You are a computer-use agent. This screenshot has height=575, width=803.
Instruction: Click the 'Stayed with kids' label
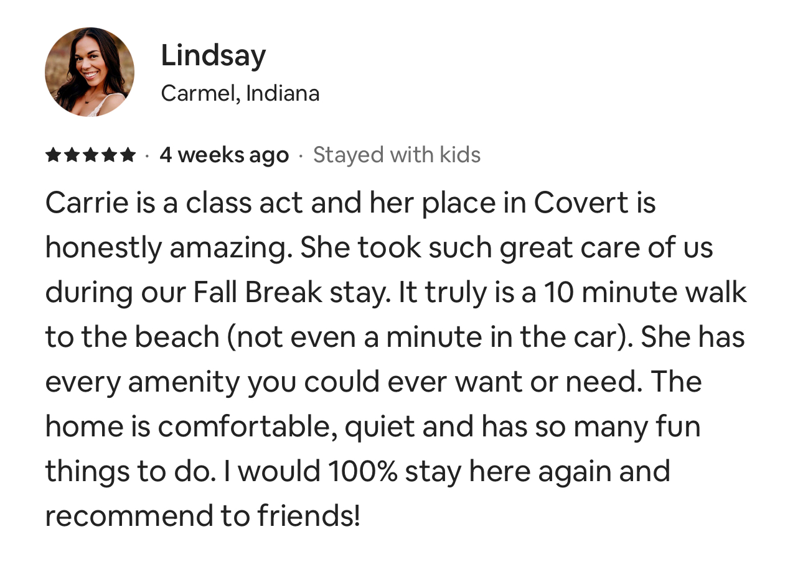coord(397,155)
